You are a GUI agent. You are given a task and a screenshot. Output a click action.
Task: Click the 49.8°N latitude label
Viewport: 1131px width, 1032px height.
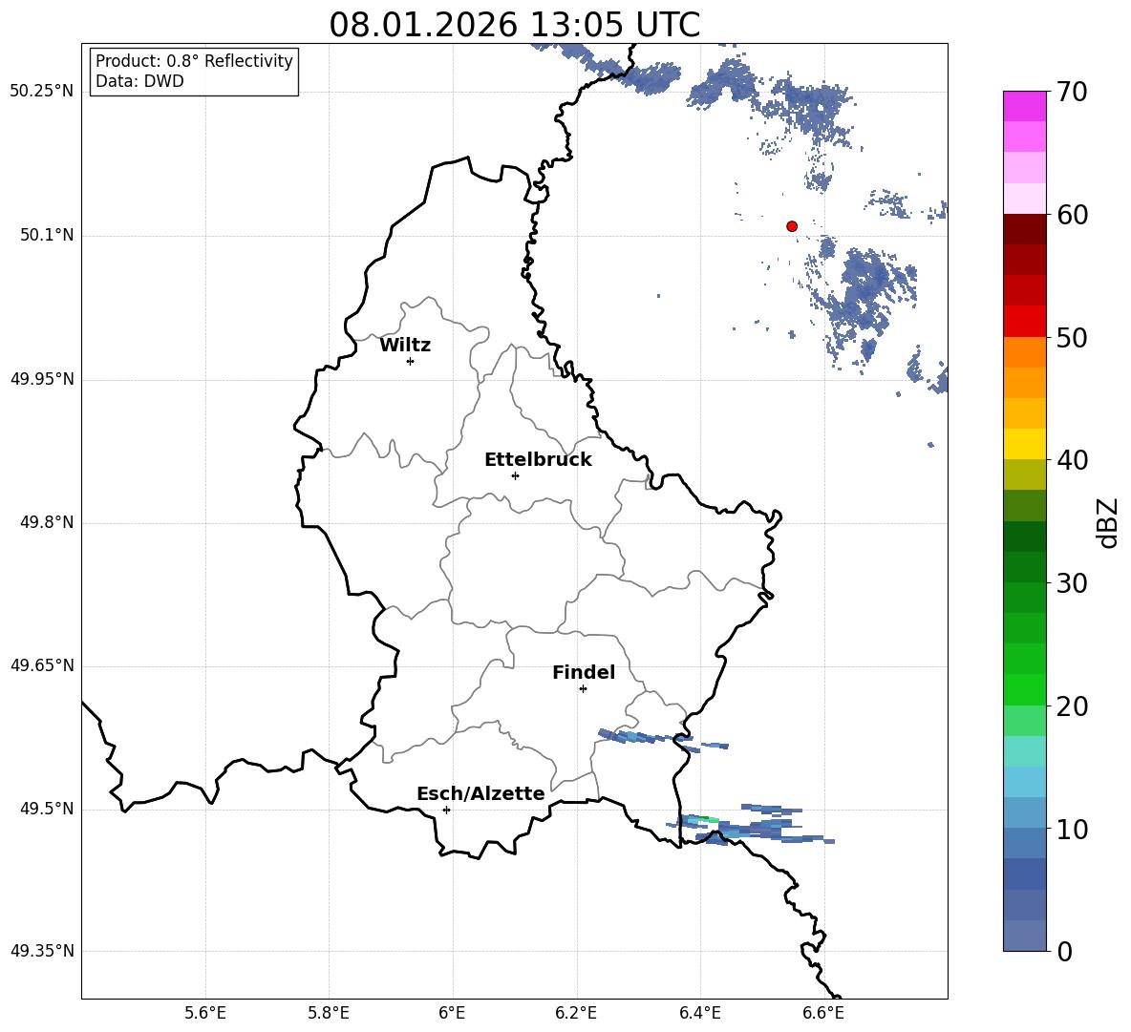(47, 522)
